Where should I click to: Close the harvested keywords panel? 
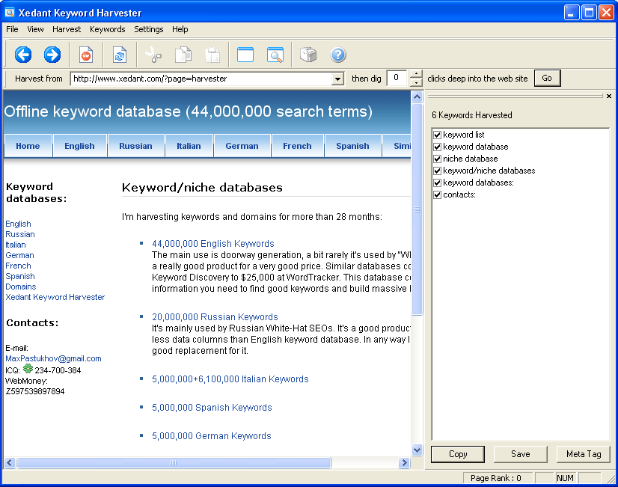(609, 96)
